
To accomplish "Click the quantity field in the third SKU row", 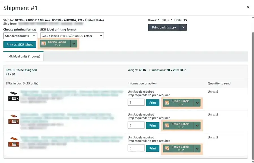I will (136, 148).
